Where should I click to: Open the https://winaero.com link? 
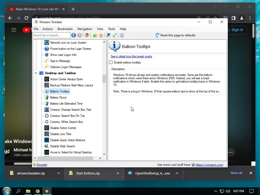209,165
